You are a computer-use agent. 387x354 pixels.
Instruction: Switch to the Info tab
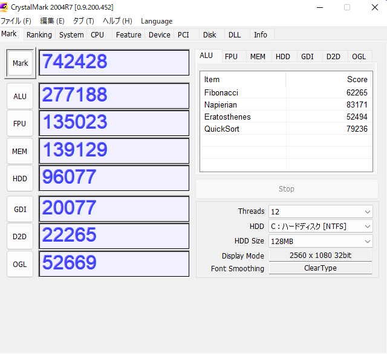(x=261, y=35)
